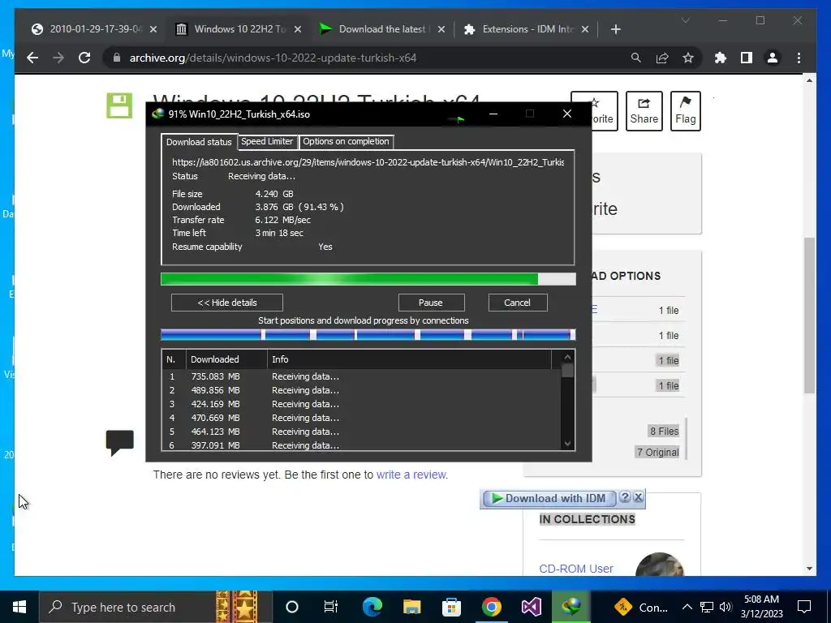Dismiss the Download with IDM panel
The image size is (831, 623).
click(x=639, y=497)
